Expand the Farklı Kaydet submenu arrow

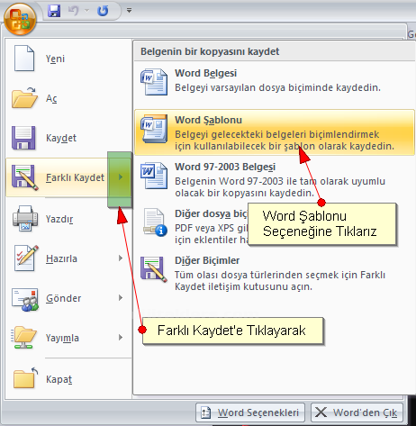(x=120, y=177)
